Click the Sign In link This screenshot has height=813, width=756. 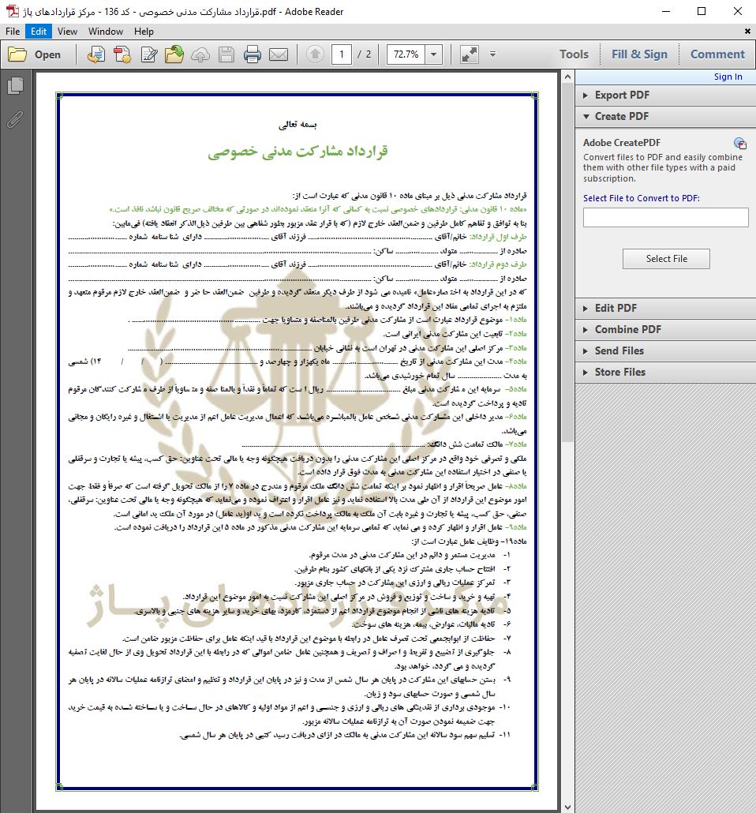tap(728, 77)
